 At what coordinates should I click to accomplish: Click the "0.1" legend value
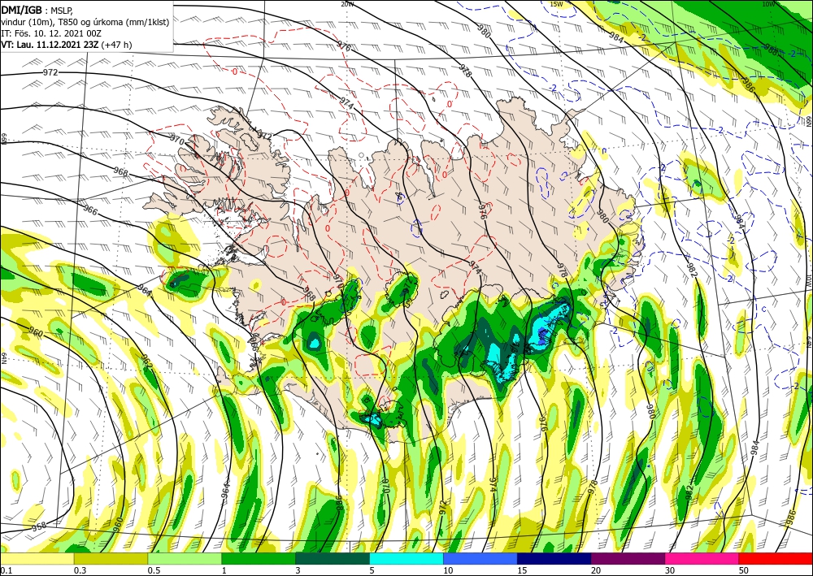pos(6,570)
